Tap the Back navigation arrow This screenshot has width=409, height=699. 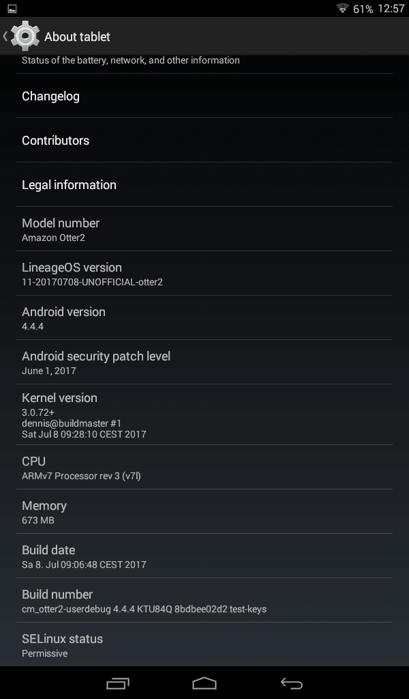pyautogui.click(x=292, y=683)
